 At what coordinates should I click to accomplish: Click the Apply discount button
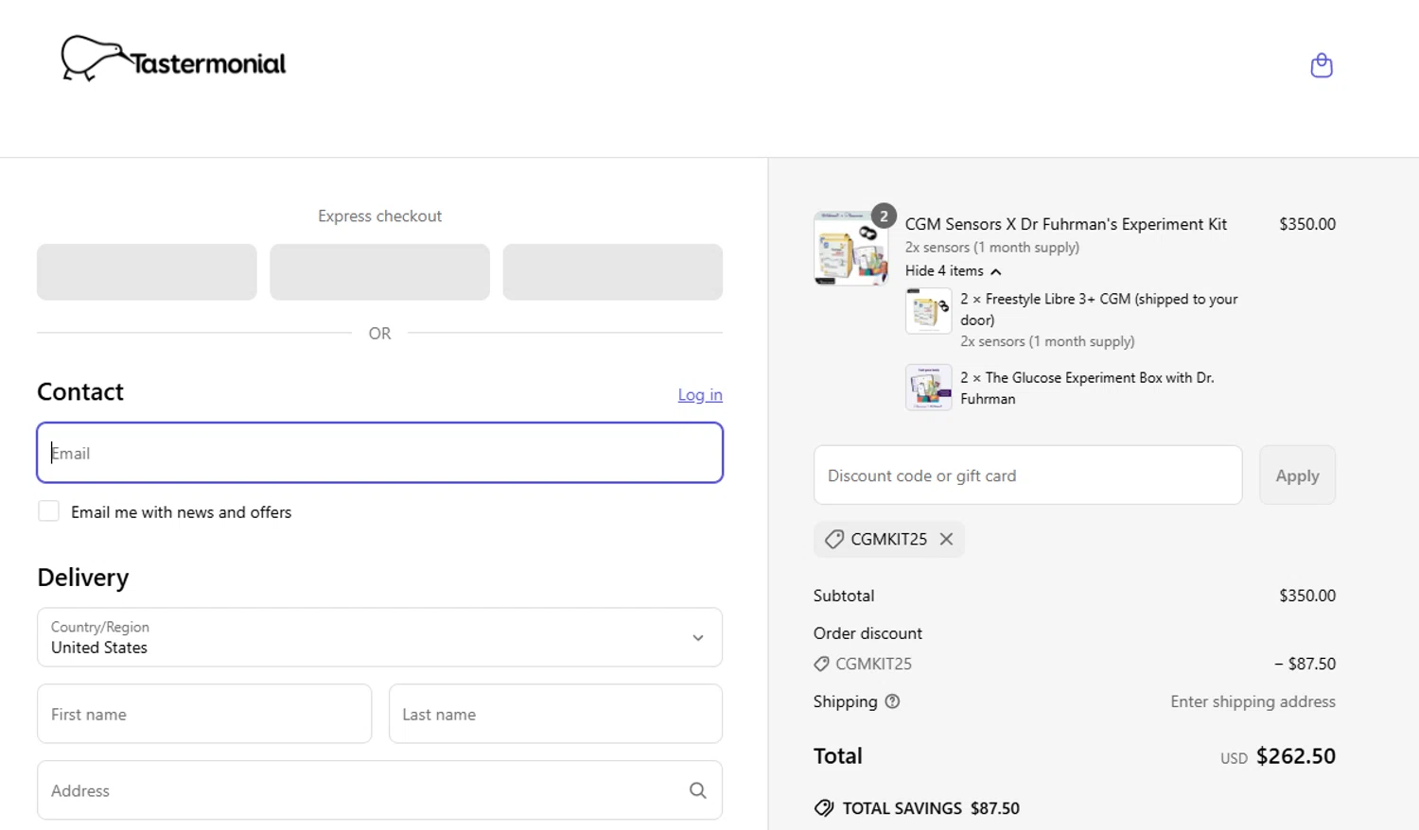(1297, 476)
